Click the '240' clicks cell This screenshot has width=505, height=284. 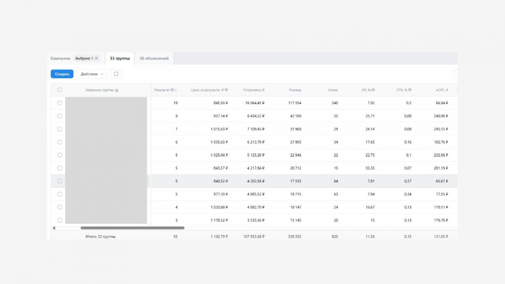coord(335,103)
